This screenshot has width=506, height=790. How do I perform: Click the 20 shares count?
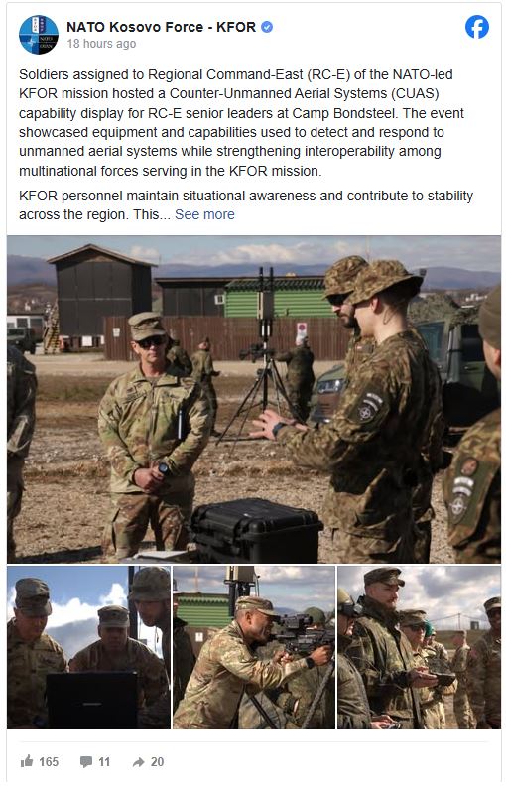(157, 762)
